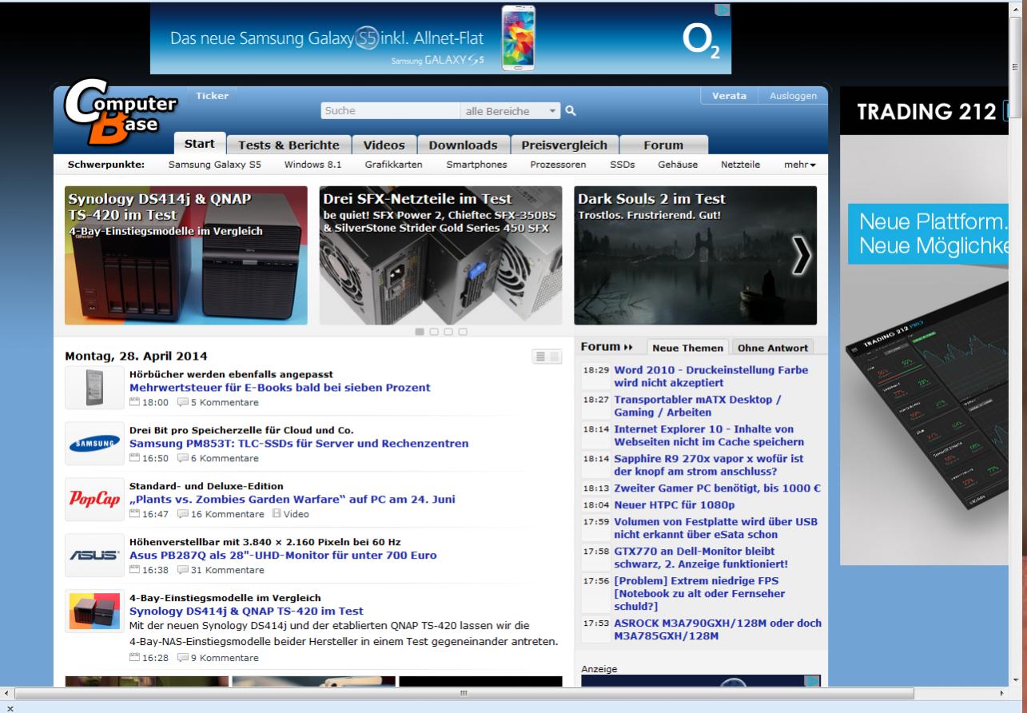Screen dimensions: 1027x713
Task: Click Ausloggen to log out
Action: 794,96
